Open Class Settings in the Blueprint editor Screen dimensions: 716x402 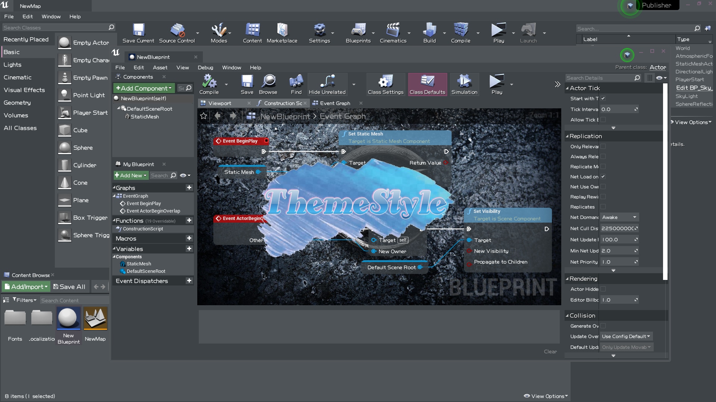(x=386, y=84)
